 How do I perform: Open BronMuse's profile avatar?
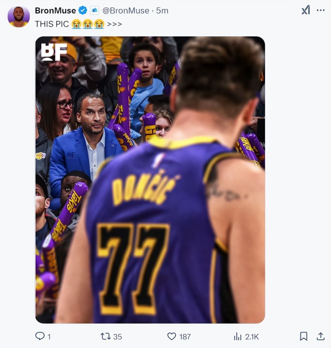point(19,17)
